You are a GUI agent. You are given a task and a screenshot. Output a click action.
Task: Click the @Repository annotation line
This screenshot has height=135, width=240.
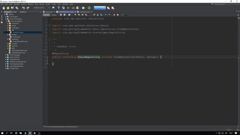click(x=60, y=53)
